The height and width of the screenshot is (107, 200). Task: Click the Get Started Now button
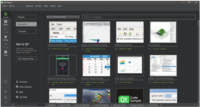(x=26, y=59)
